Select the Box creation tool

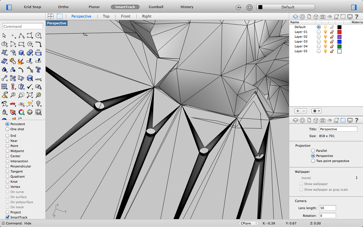click(x=21, y=52)
